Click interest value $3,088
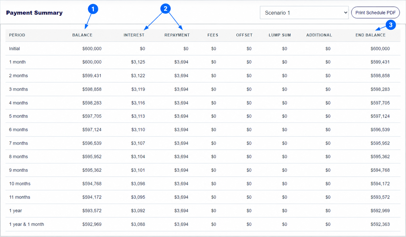 pos(138,224)
